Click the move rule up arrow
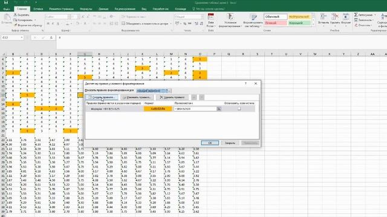The height and width of the screenshot is (217, 387). point(193,98)
